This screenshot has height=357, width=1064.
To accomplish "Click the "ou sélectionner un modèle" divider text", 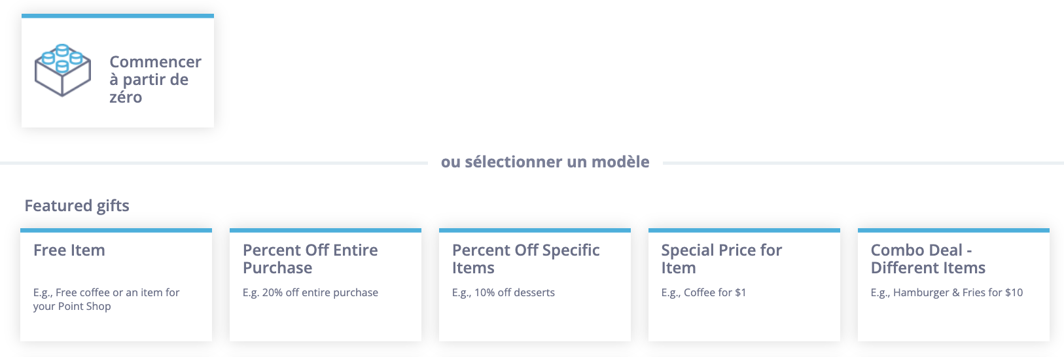I will (545, 161).
